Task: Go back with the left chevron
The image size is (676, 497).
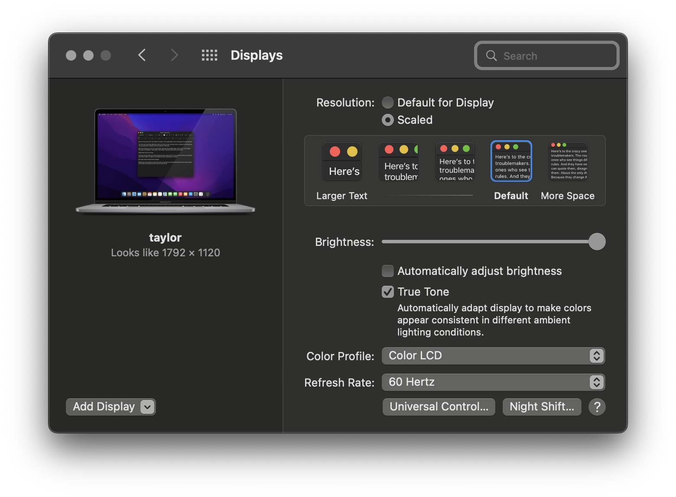Action: coord(142,55)
